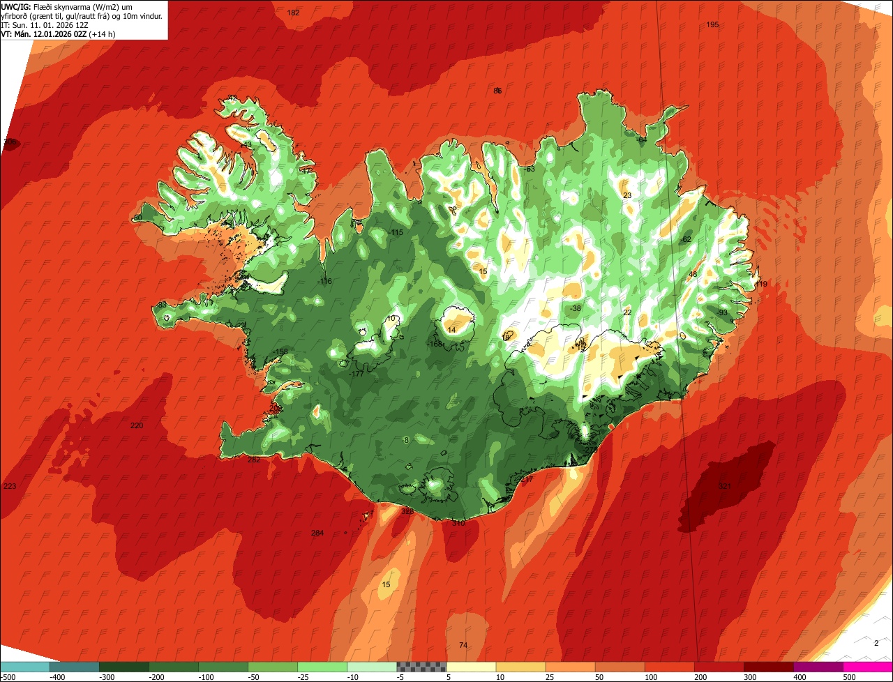Click the map value '48' in east Iceland
The image size is (893, 682).
coord(693,274)
